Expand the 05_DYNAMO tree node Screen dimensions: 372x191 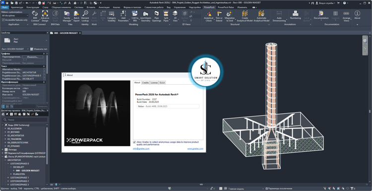pos(5,146)
